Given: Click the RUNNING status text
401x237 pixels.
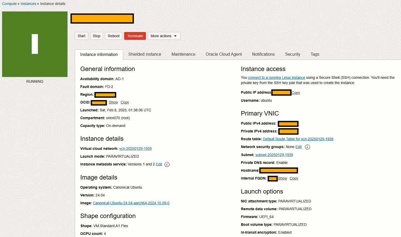Looking at the screenshot, I should 35,81.
